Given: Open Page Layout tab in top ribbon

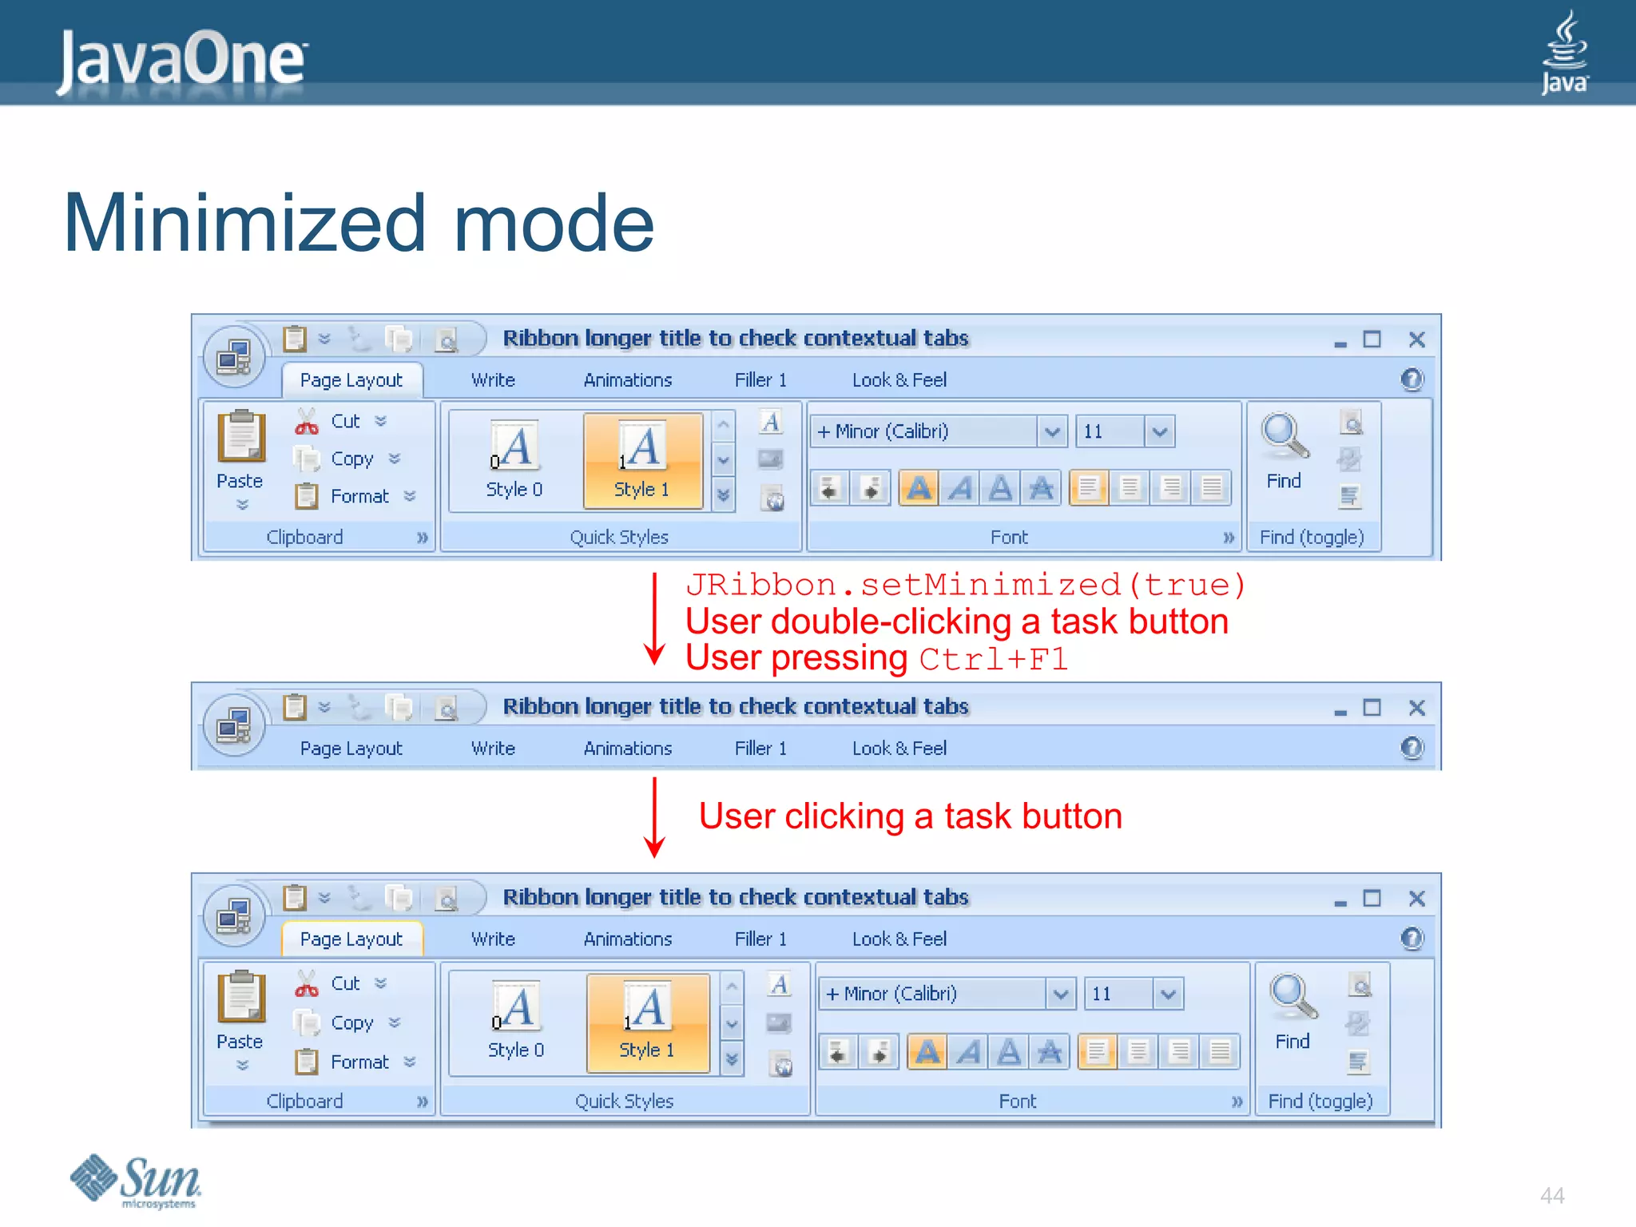Looking at the screenshot, I should tap(351, 380).
